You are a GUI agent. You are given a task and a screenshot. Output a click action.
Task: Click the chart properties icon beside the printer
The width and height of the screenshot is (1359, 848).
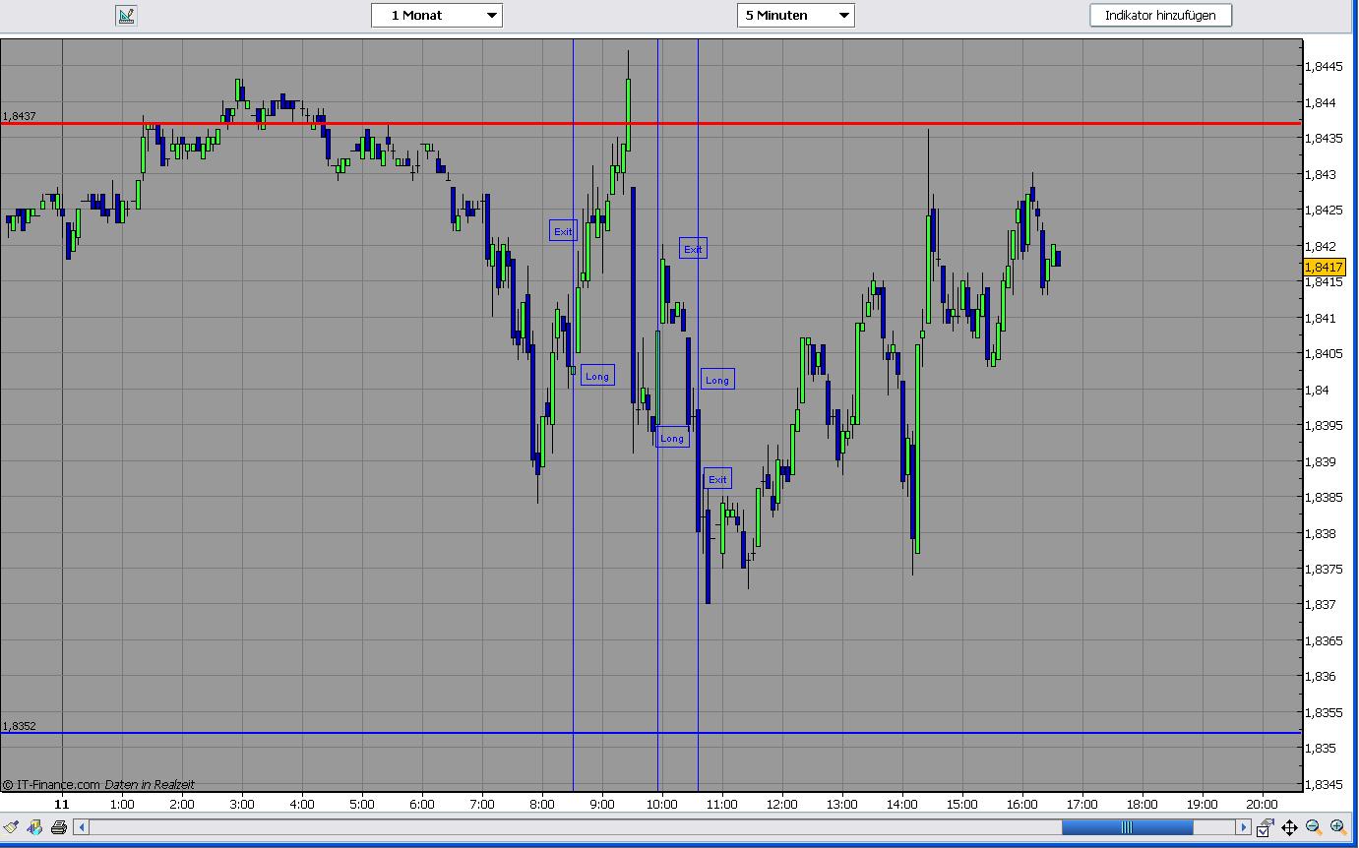pos(35,827)
